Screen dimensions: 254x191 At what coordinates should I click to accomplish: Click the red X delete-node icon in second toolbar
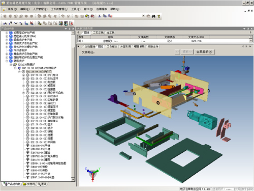pos(31,23)
